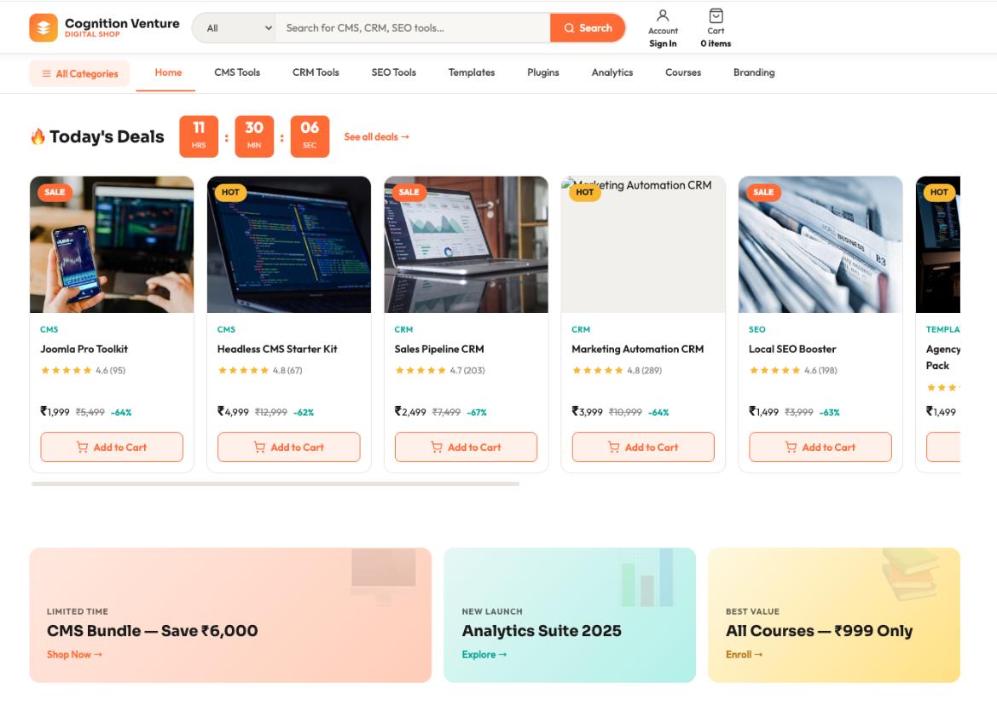Click the star rating on Local SEO Booster
This screenshot has width=997, height=706.
tap(773, 369)
